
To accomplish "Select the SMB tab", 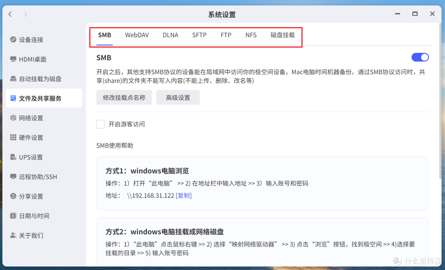I will pos(104,35).
